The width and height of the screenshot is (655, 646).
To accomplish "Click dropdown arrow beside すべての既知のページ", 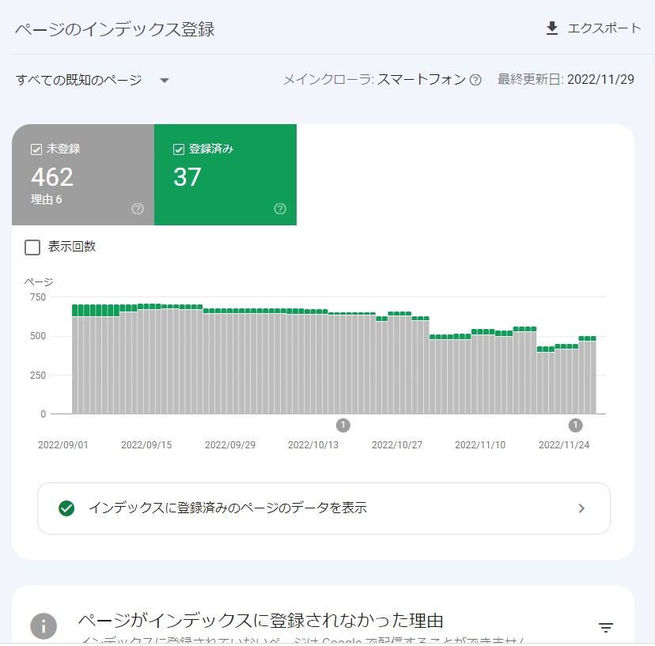I will click(165, 81).
